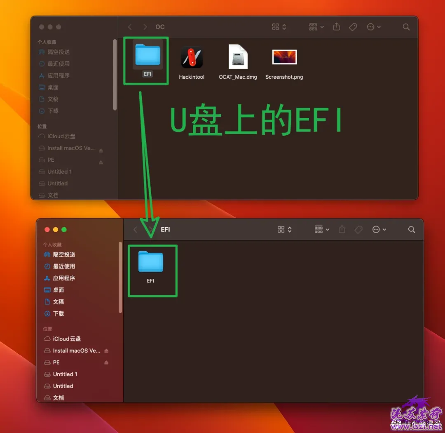The image size is (445, 433).
Task: Go back in the EFI window
Action: click(136, 230)
